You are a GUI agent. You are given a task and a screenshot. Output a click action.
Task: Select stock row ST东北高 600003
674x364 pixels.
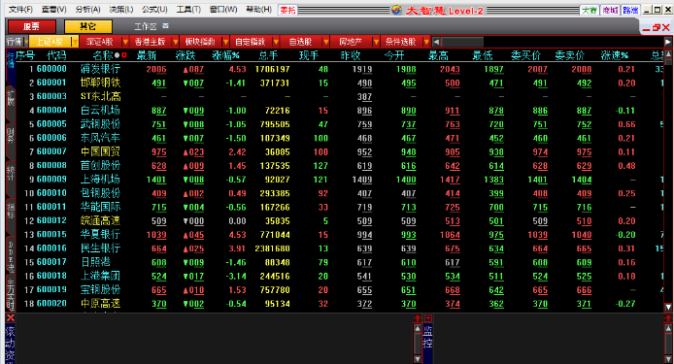point(340,97)
